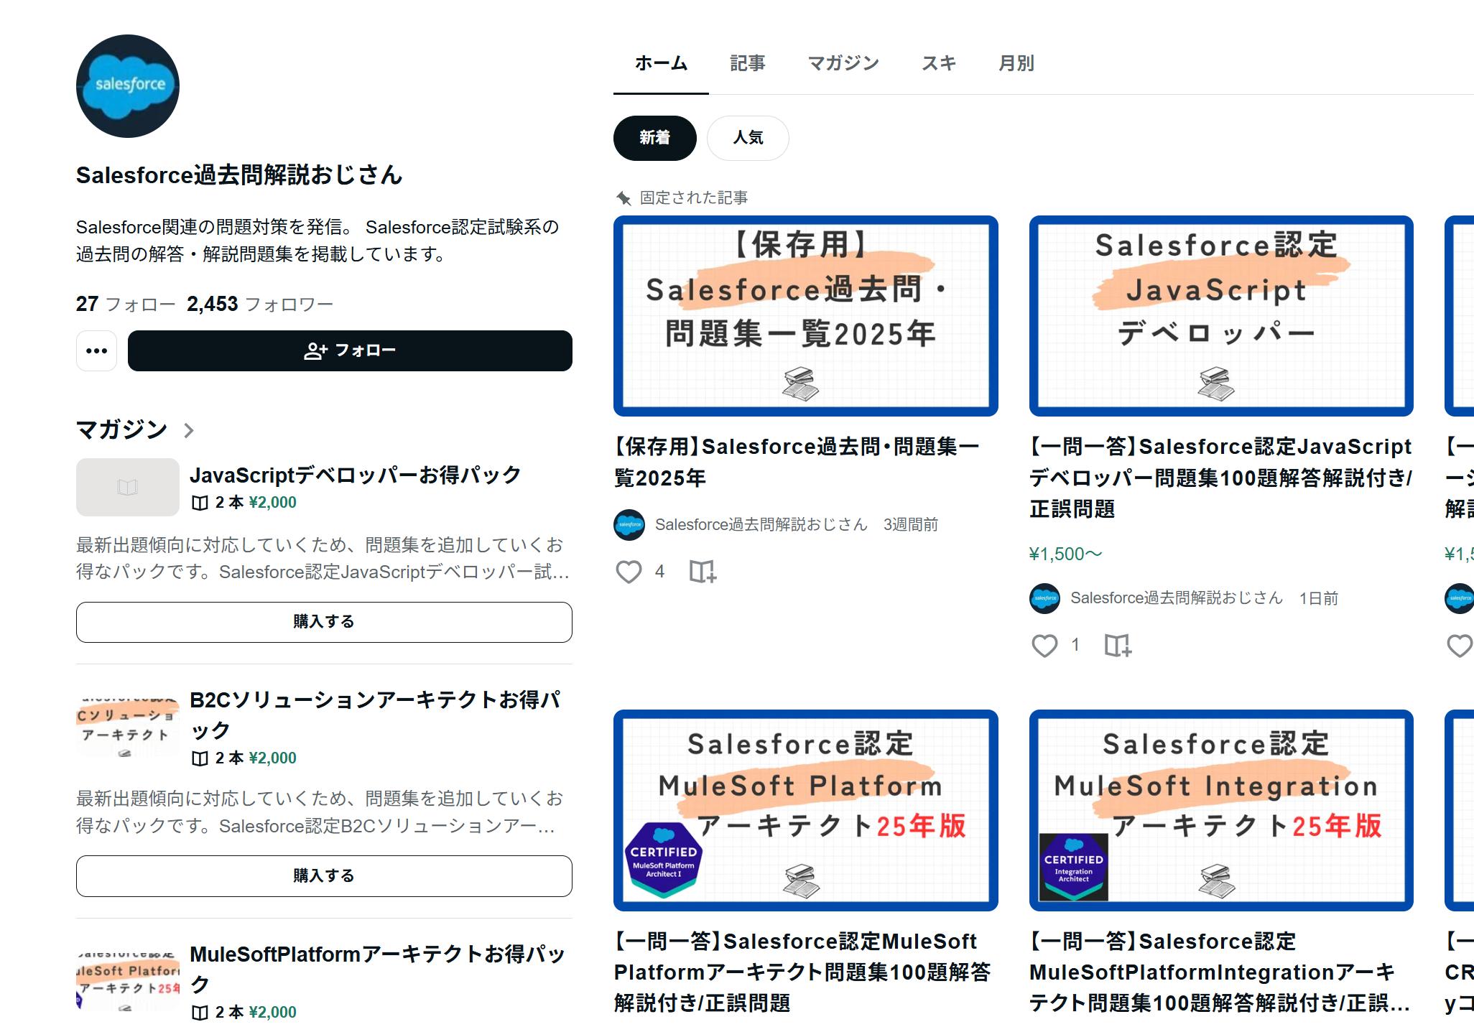The height and width of the screenshot is (1027, 1474).
Task: Click the マガジン sidebar heading
Action: [122, 429]
